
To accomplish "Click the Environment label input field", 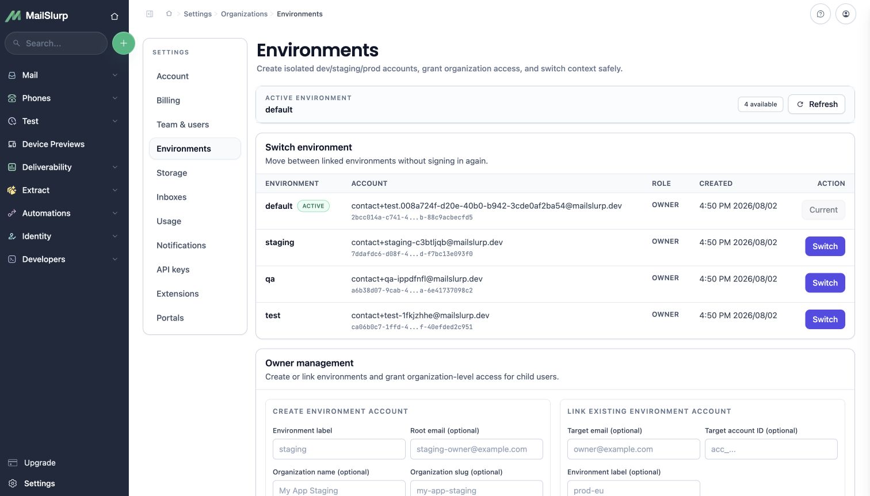I will 339,449.
